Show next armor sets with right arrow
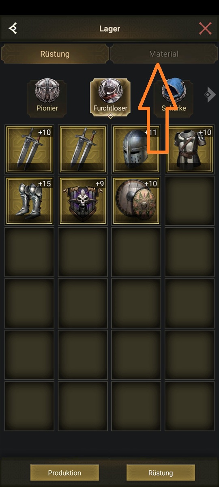This screenshot has height=487, width=219. [x=210, y=95]
